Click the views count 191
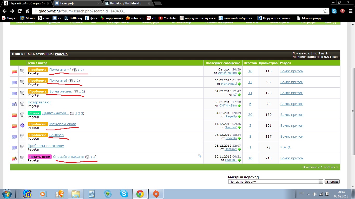The image size is (355, 199). pos(268,126)
